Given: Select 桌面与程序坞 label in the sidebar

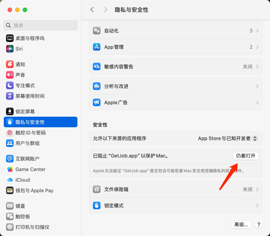Looking at the screenshot, I should click(30, 38).
